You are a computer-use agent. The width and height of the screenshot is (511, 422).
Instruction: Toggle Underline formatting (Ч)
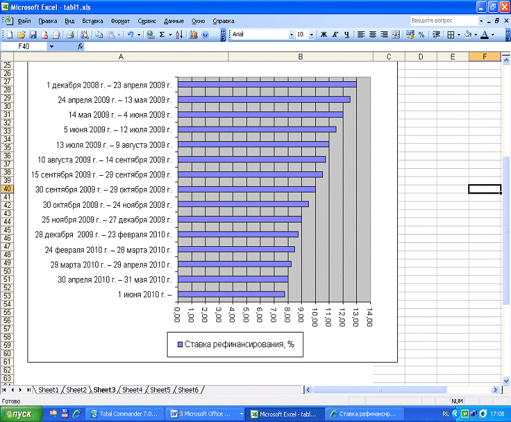346,35
